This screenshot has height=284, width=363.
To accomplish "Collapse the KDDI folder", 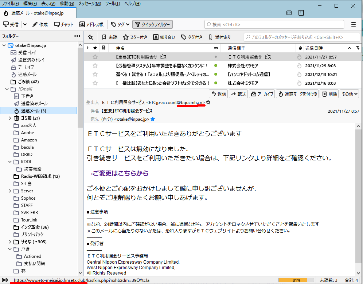I will coord(10,162).
